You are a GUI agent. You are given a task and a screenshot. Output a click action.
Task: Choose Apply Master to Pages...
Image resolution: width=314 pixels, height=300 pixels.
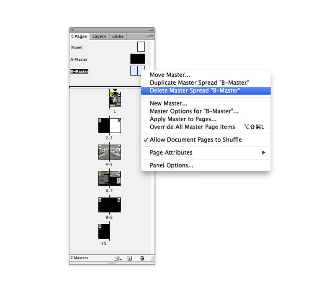tap(206, 119)
